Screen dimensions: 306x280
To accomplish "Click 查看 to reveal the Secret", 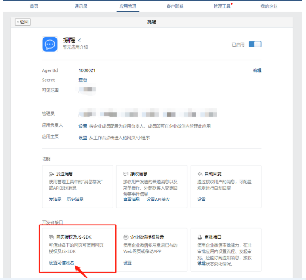I will [x=83, y=80].
